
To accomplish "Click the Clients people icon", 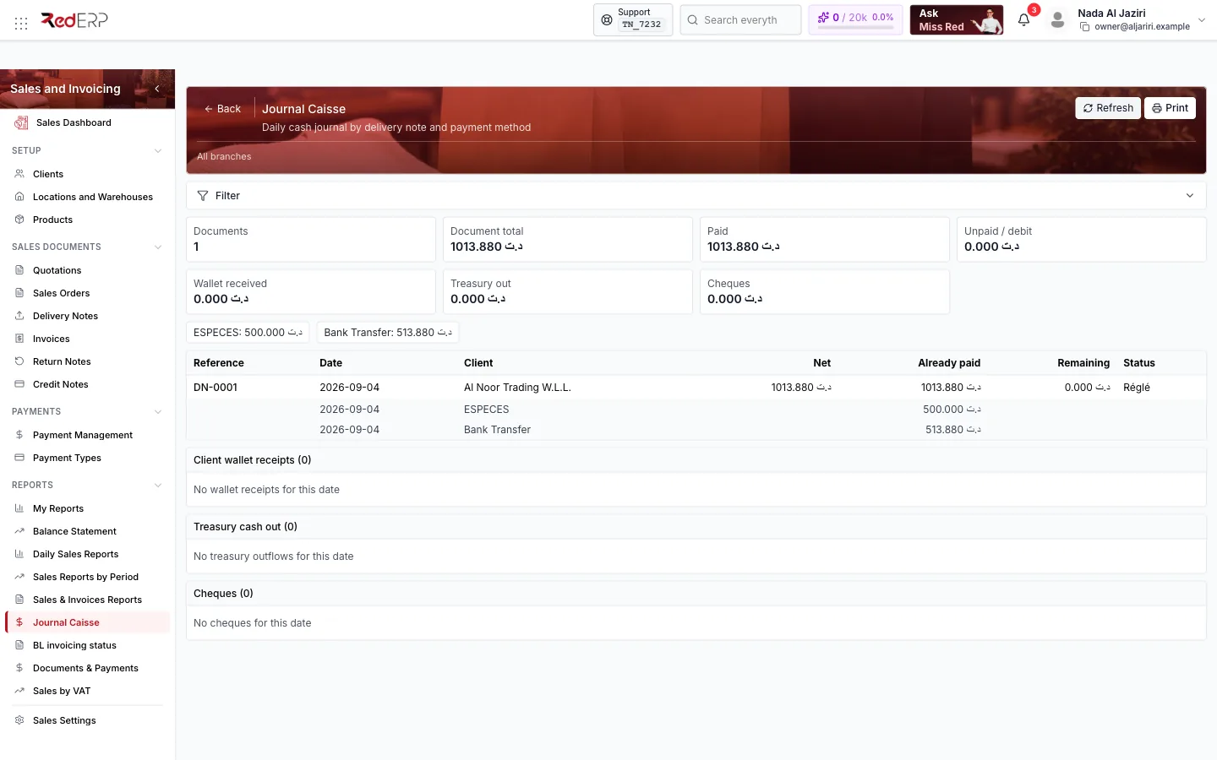I will click(19, 174).
